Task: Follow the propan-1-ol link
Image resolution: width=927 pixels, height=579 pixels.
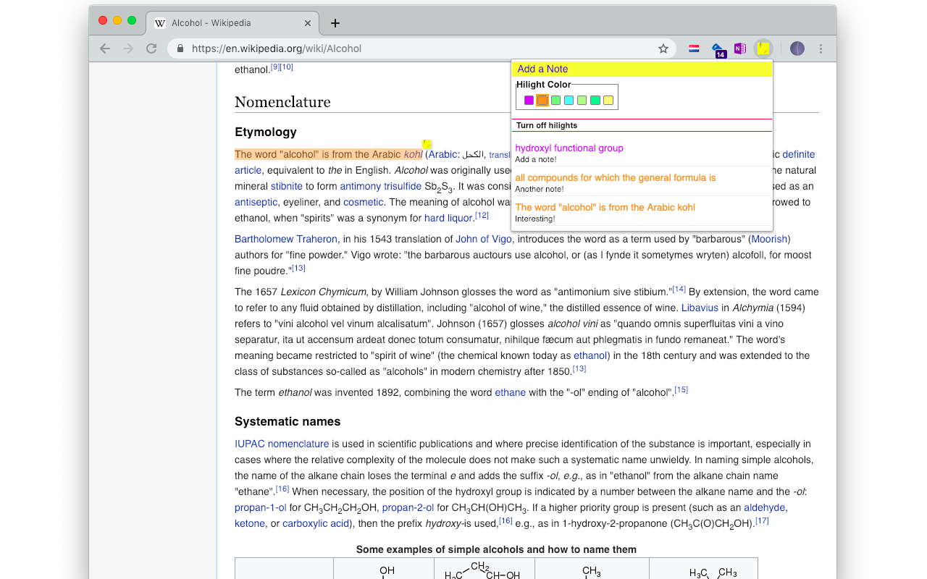Action: tap(261, 507)
